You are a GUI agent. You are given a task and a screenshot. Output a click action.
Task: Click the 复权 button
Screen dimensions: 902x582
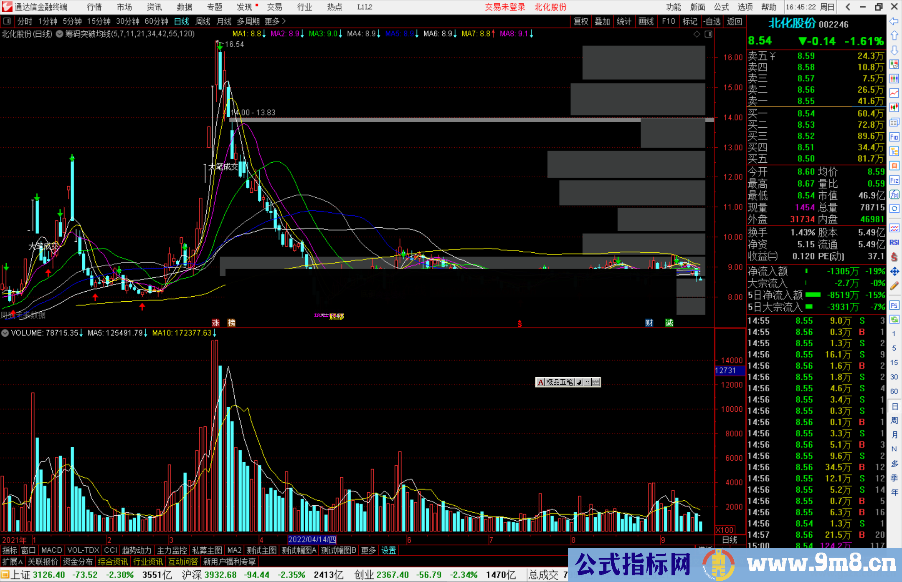[581, 21]
